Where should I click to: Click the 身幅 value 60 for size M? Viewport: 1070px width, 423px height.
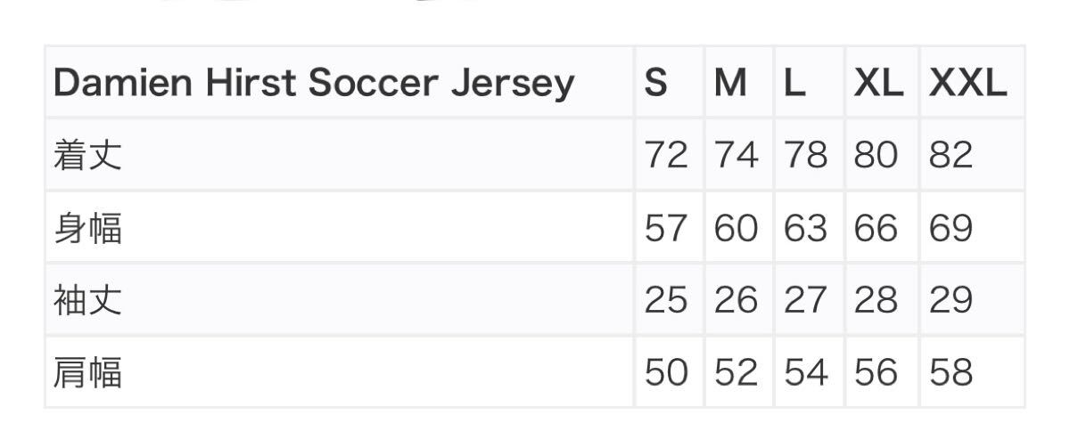point(737,229)
